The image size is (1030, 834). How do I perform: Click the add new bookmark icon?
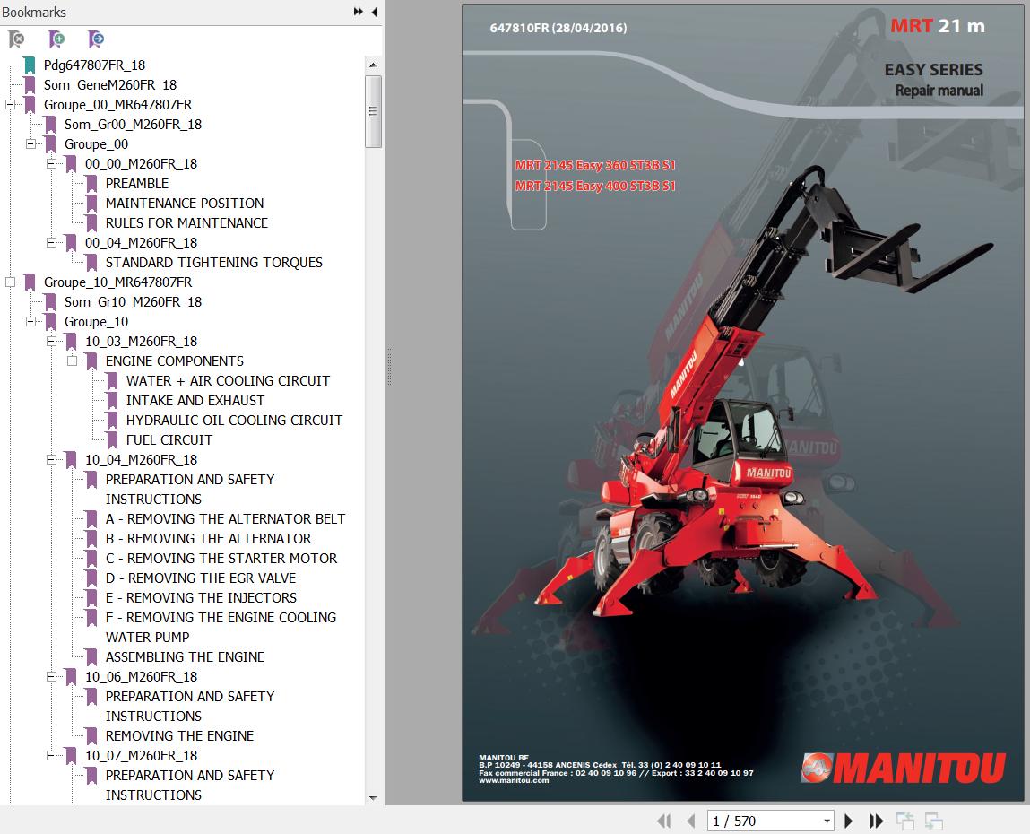point(56,39)
